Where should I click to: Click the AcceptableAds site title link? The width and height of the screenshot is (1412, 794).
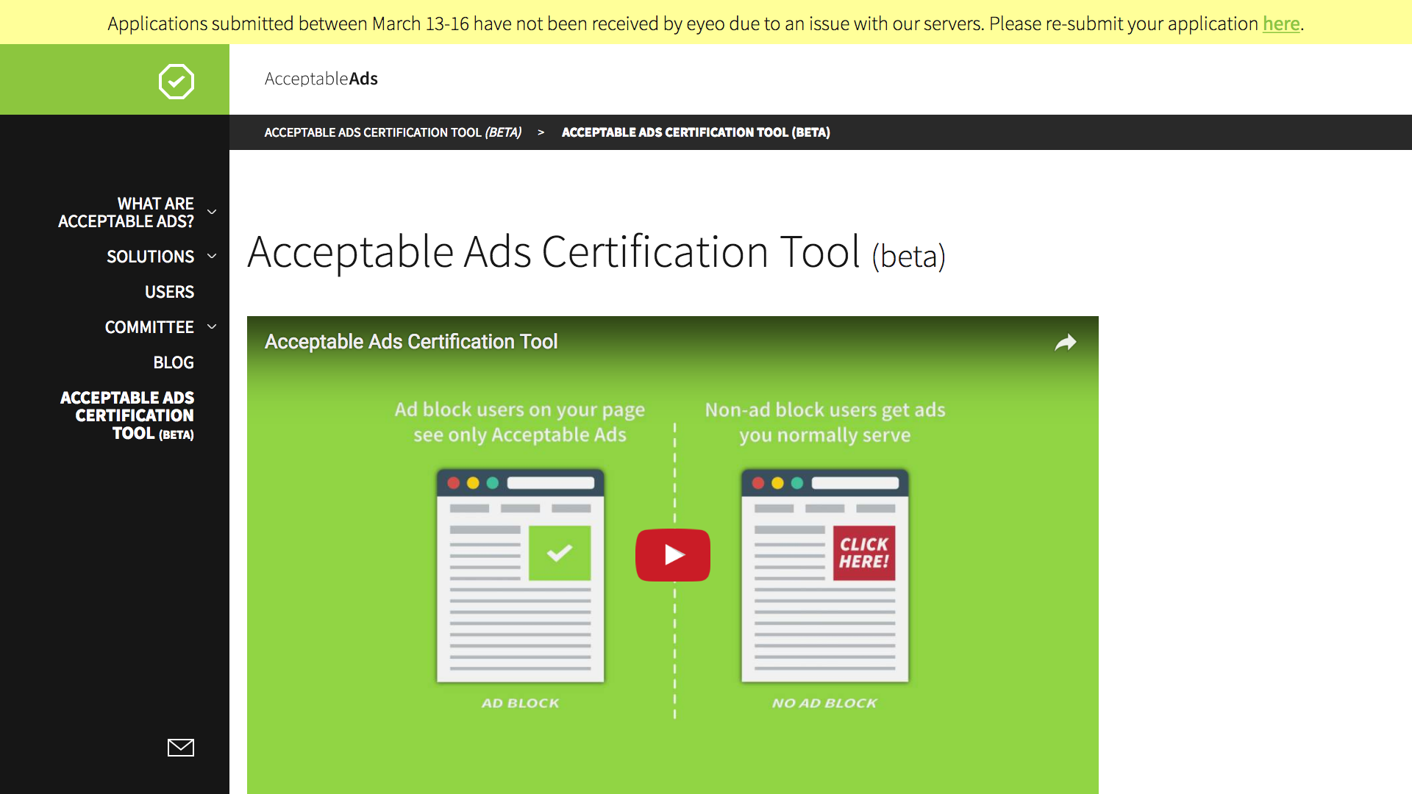pyautogui.click(x=321, y=79)
